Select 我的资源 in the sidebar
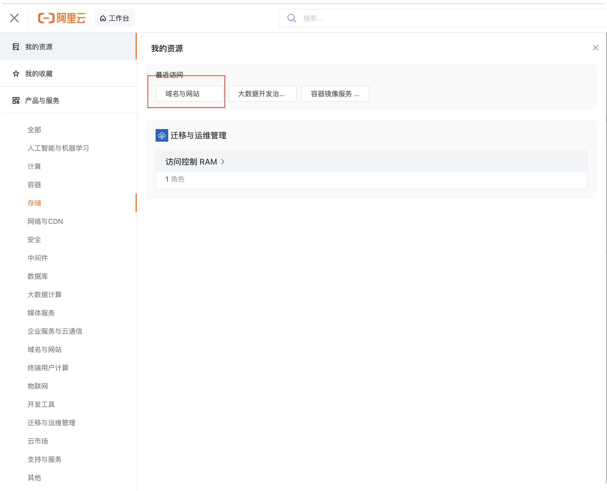This screenshot has width=607, height=491. 68,47
